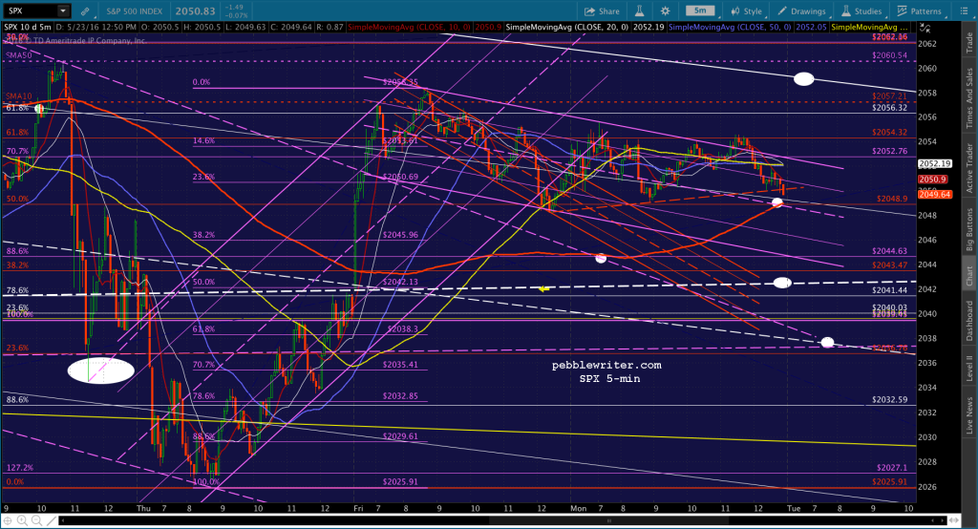The width and height of the screenshot is (978, 529).
Task: Click the Mon date axis label
Action: point(578,508)
